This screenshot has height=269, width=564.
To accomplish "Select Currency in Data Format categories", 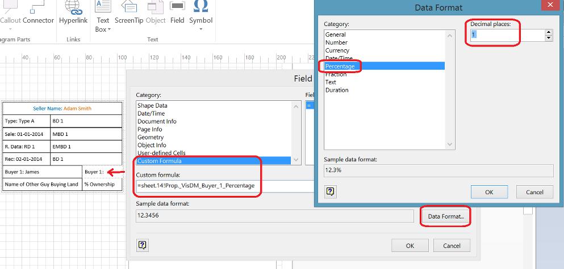I will 337,50.
